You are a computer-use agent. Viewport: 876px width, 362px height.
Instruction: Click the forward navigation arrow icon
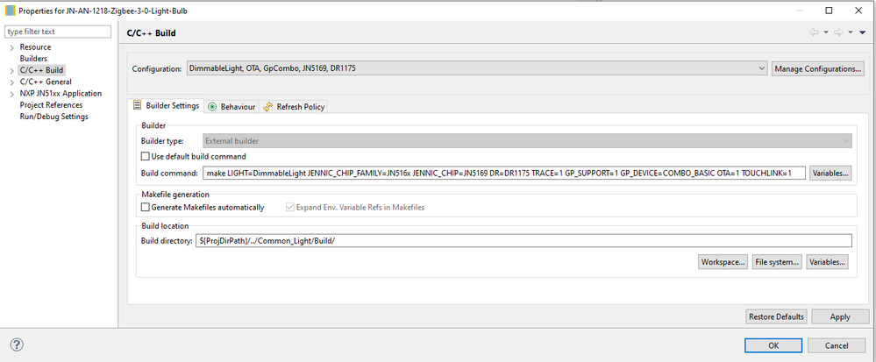(x=839, y=32)
